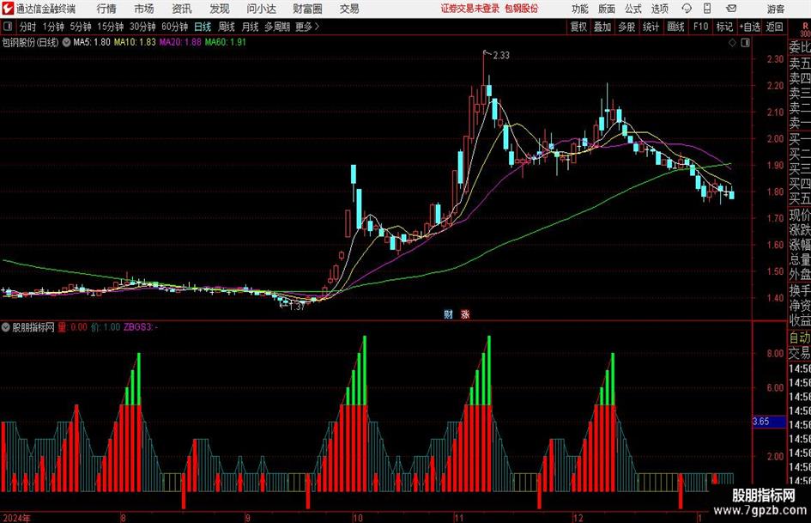Click MA60: 1.91 indicator text
The height and width of the screenshot is (523, 811).
click(225, 42)
